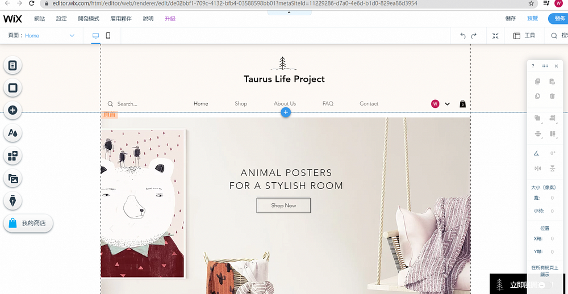The image size is (568, 294).
Task: Click the blue add section plus button
Action: click(x=286, y=112)
